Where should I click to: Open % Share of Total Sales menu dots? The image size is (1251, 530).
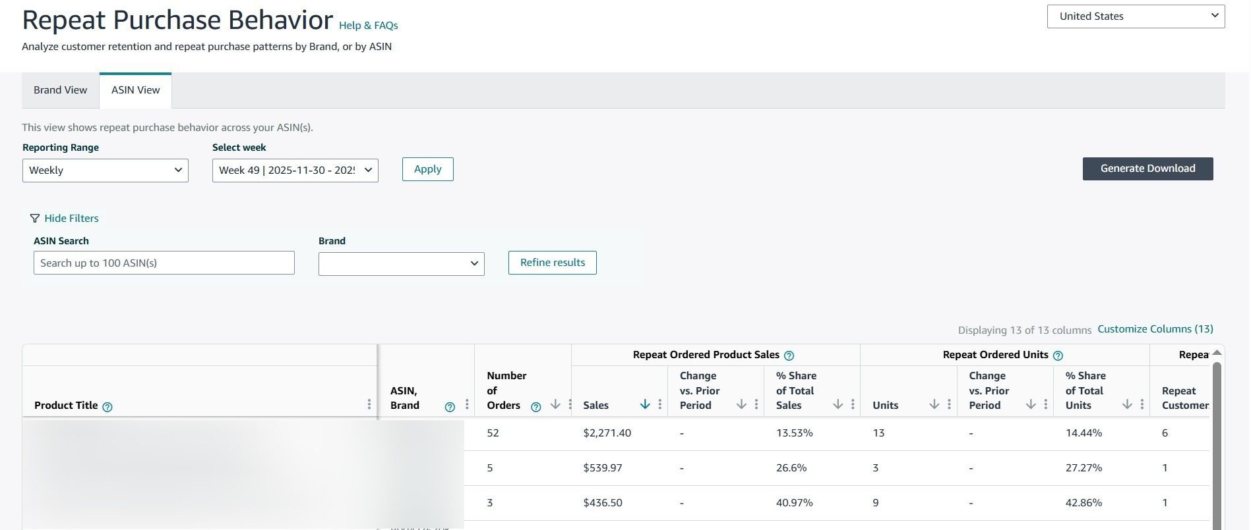coord(853,404)
